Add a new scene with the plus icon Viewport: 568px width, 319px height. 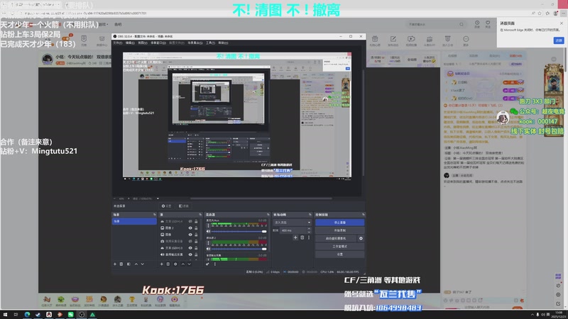(x=115, y=264)
